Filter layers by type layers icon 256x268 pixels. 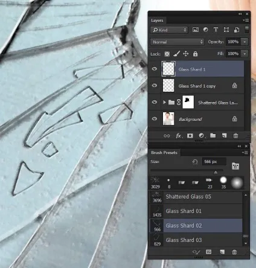216,30
